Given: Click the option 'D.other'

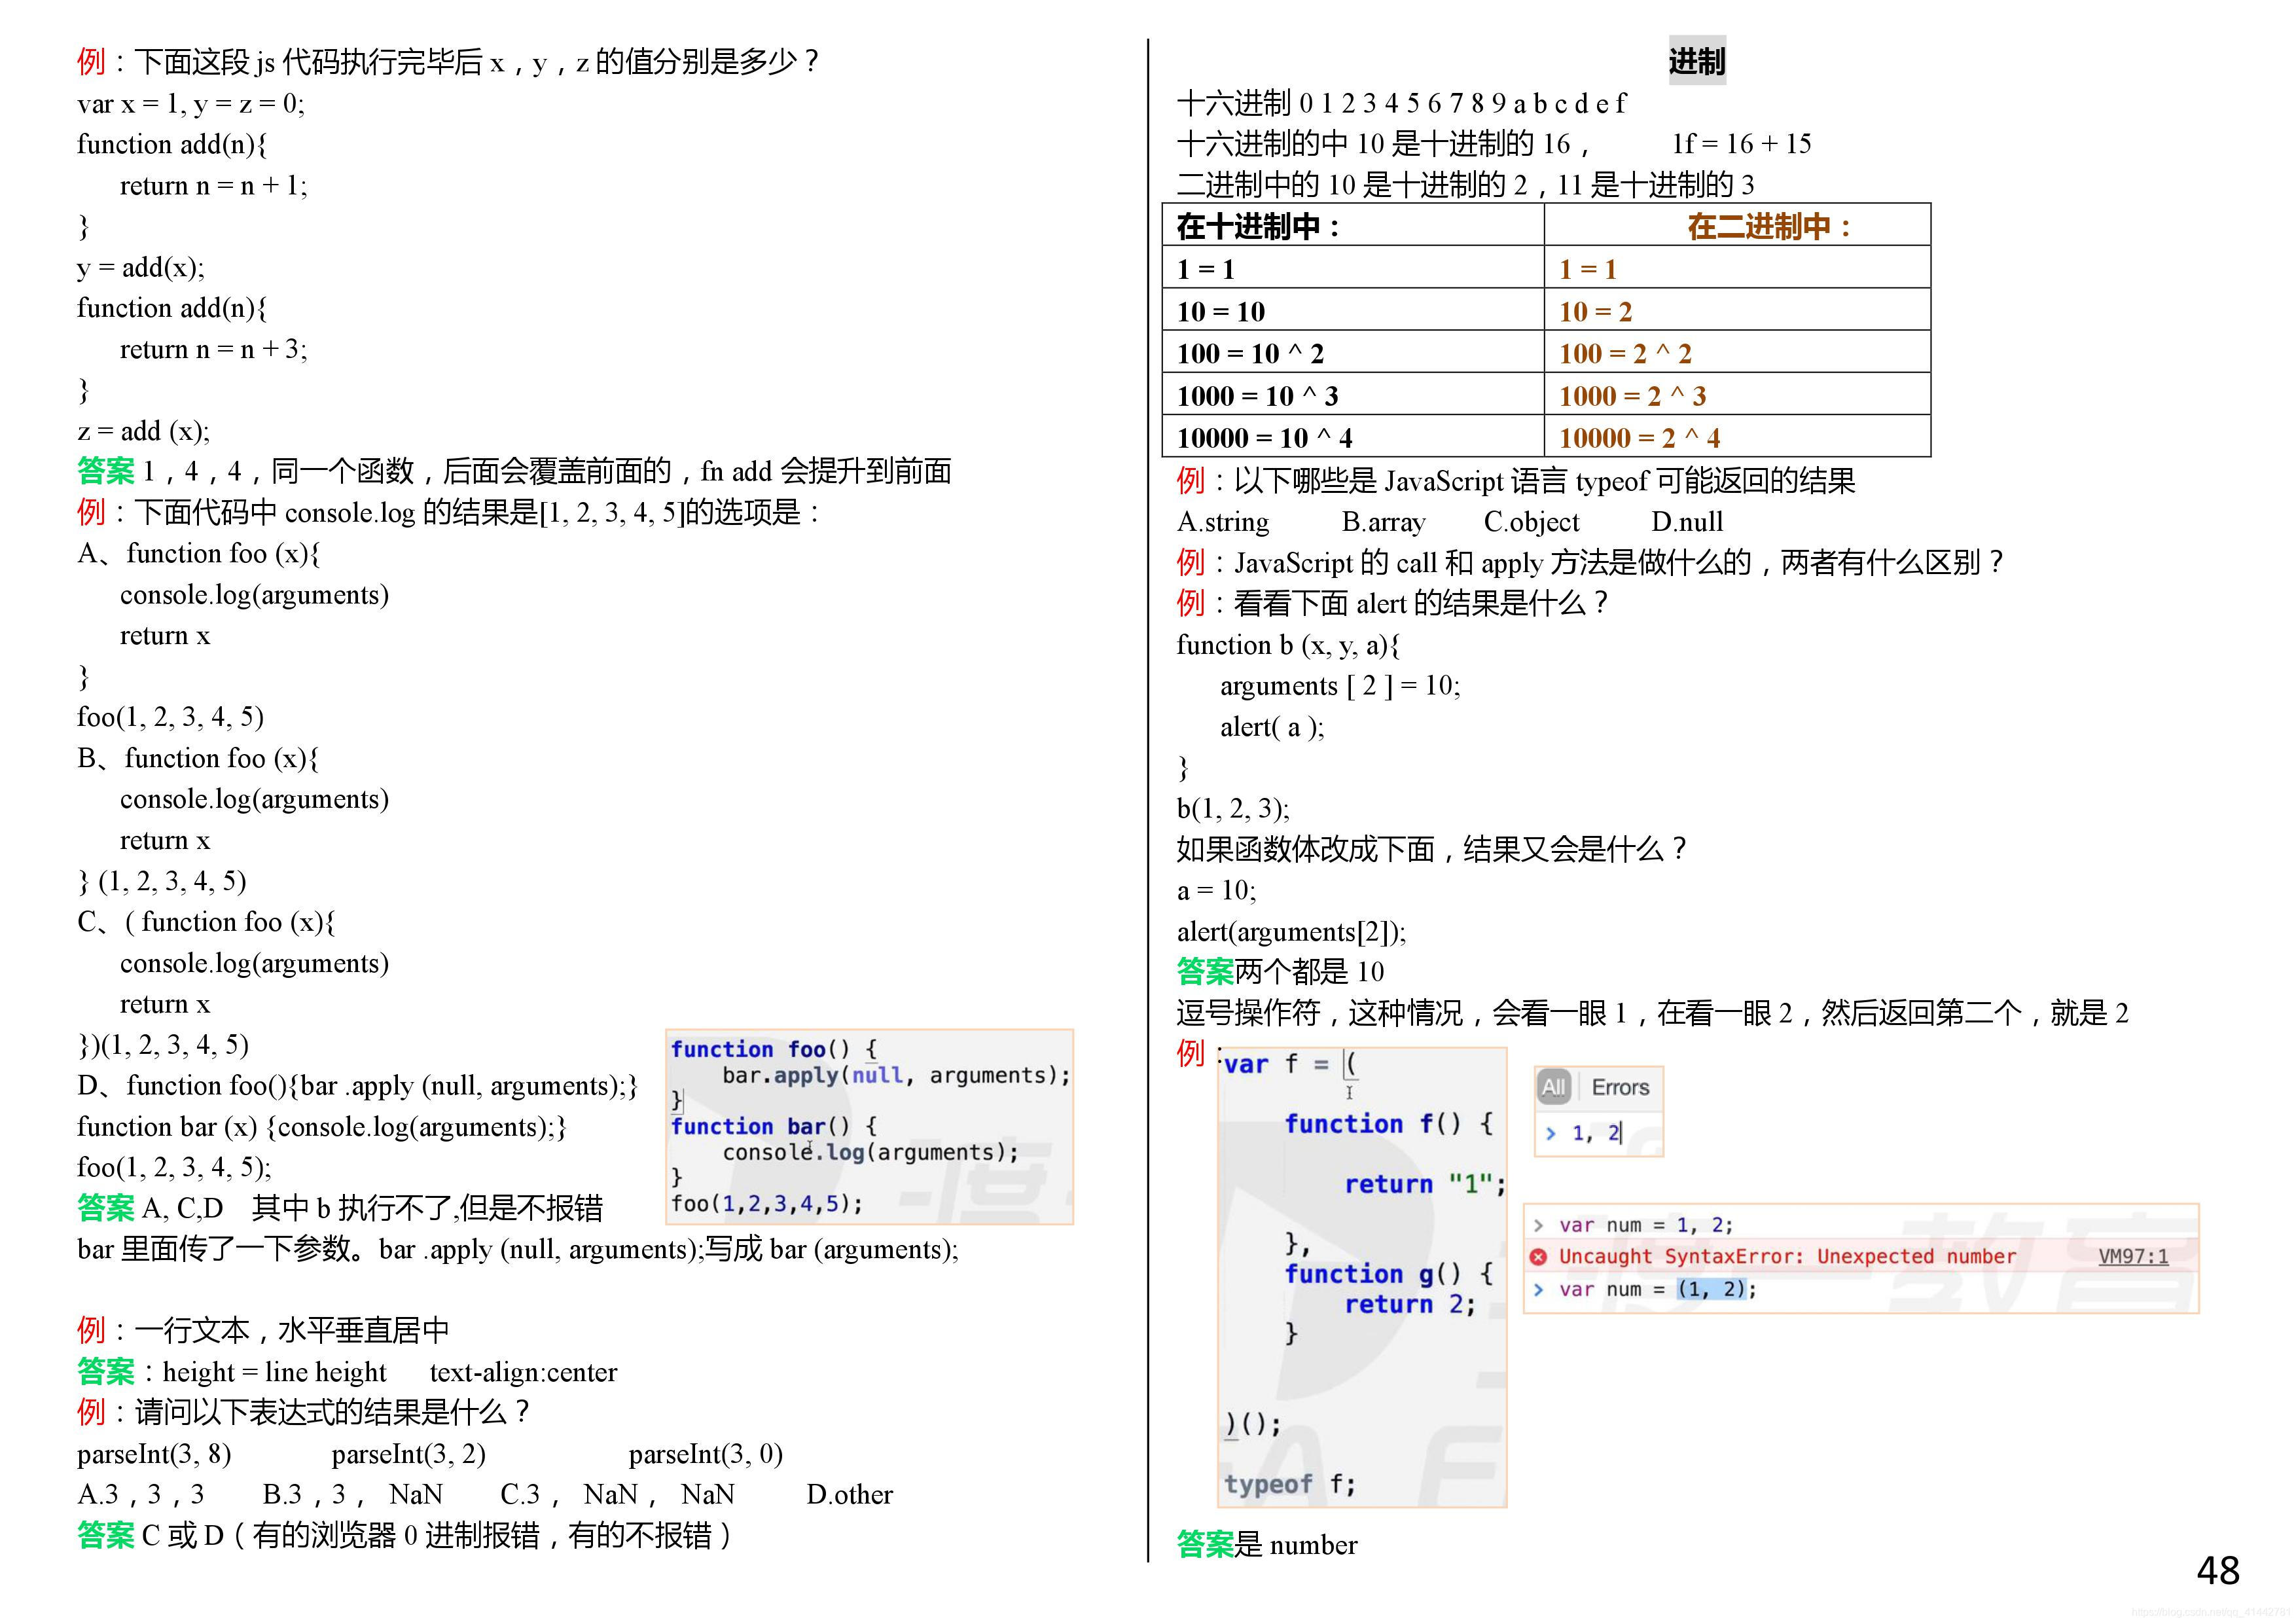Looking at the screenshot, I should [849, 1495].
